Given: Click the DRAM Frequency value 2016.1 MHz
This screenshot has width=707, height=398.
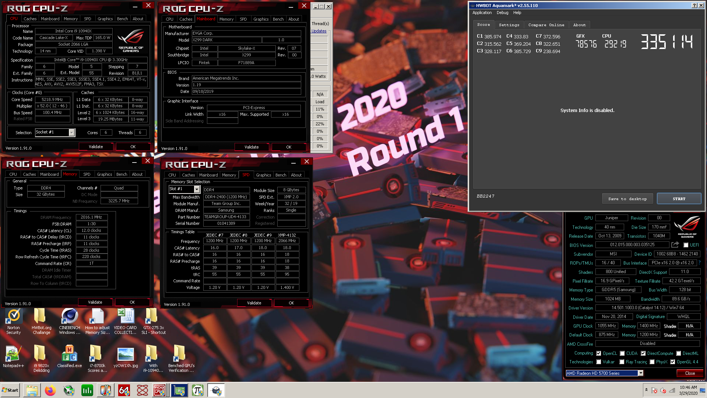Looking at the screenshot, I should pos(91,217).
